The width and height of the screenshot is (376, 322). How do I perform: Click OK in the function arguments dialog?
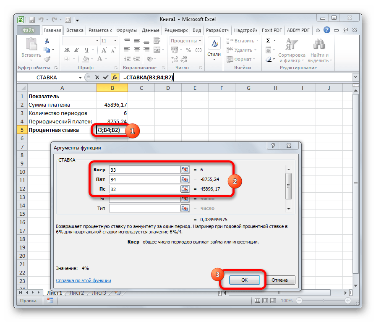pyautogui.click(x=244, y=280)
